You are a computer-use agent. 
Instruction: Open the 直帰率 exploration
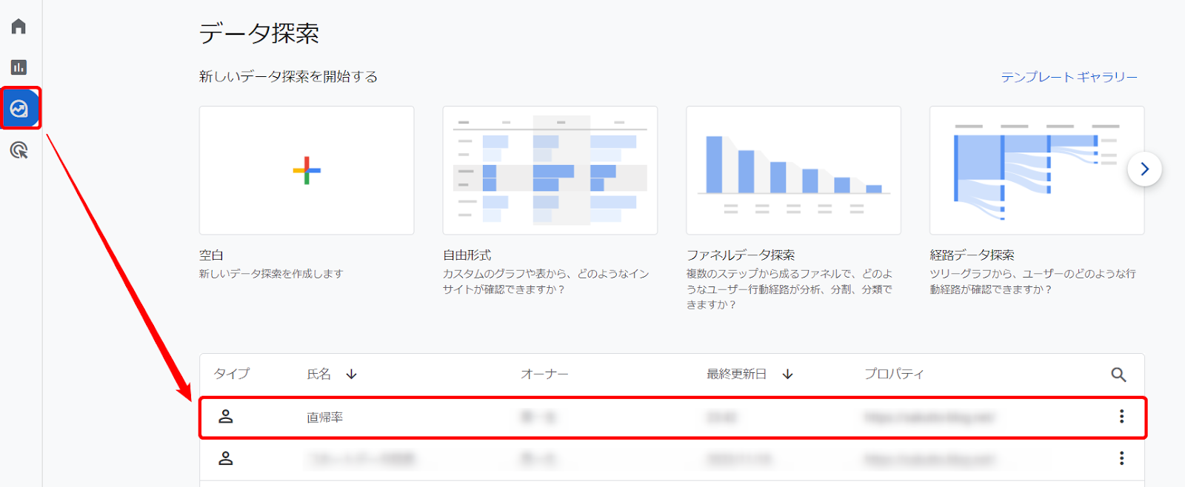coord(325,417)
